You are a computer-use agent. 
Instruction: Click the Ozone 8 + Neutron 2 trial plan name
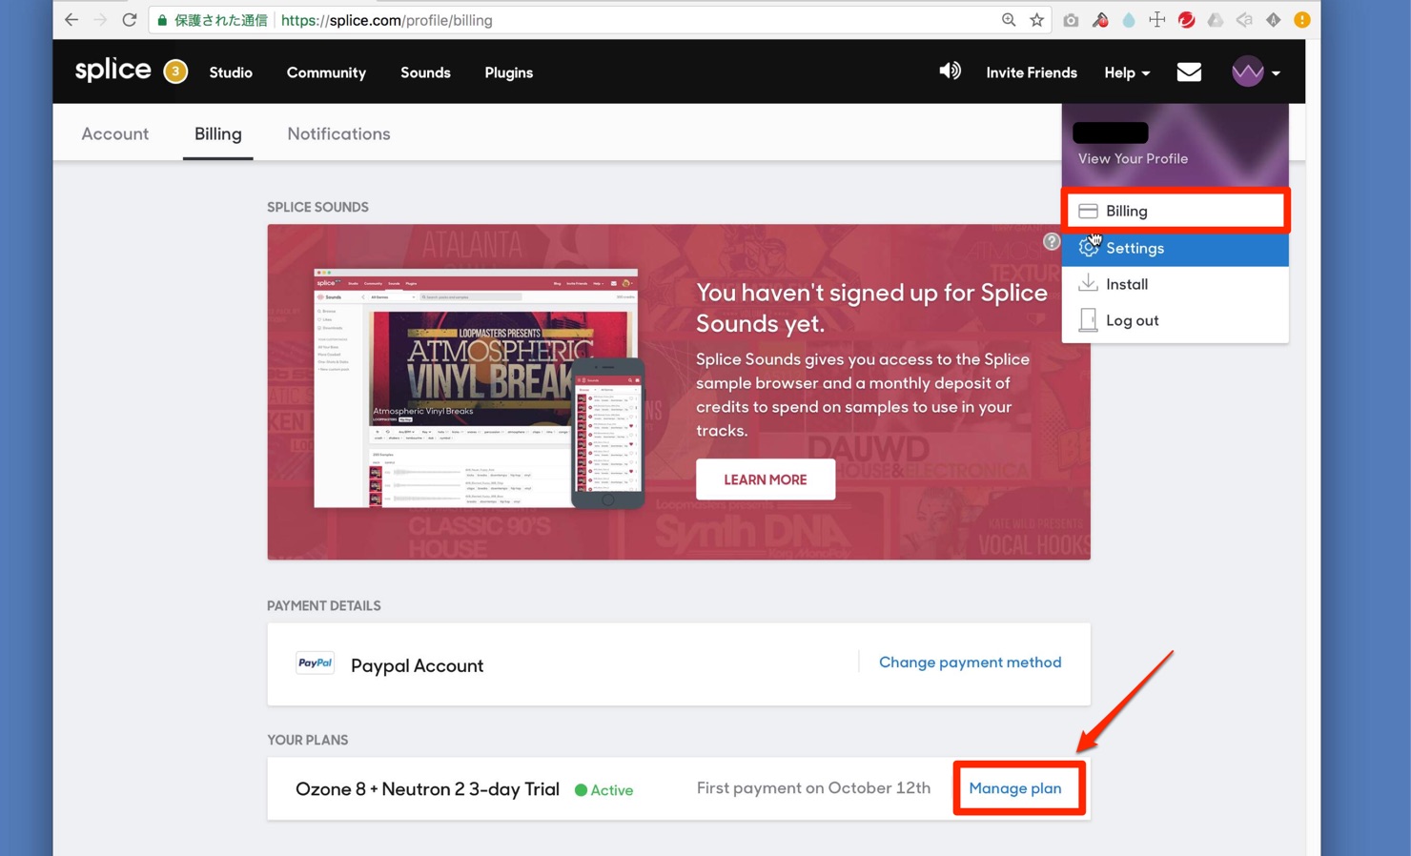427,789
